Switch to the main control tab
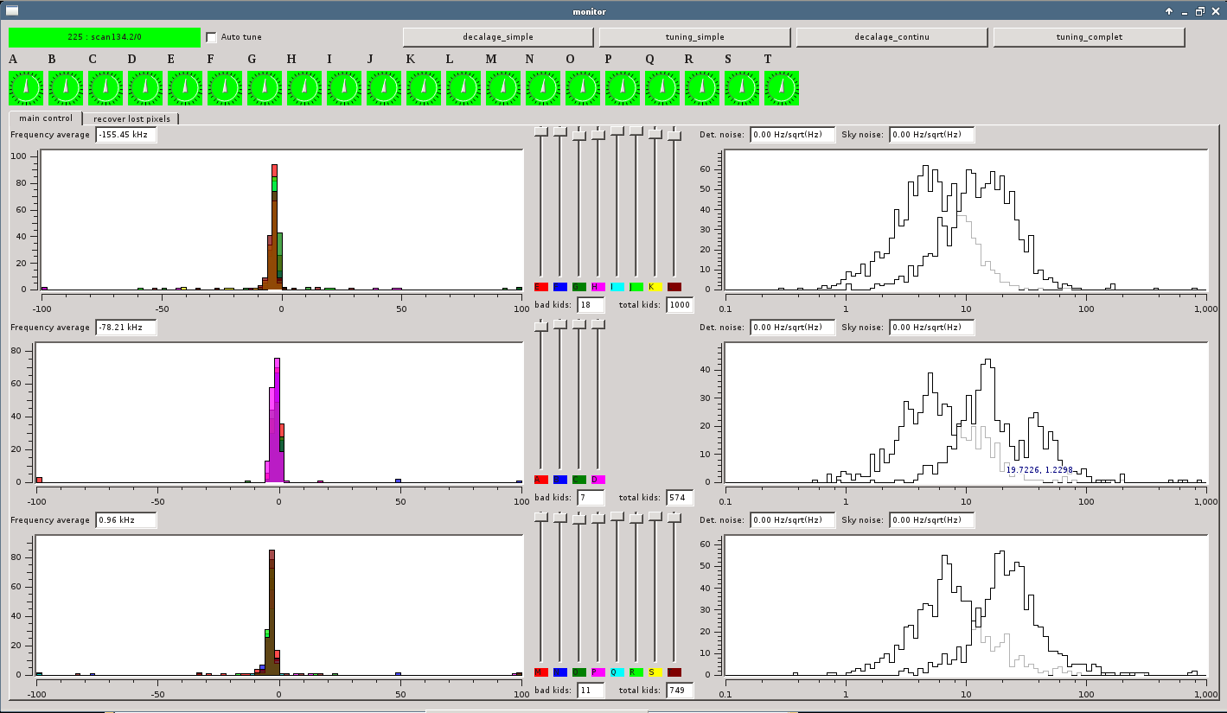This screenshot has height=713, width=1227. pyautogui.click(x=46, y=118)
